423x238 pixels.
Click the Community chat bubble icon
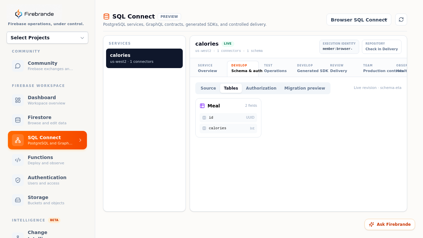(18, 66)
